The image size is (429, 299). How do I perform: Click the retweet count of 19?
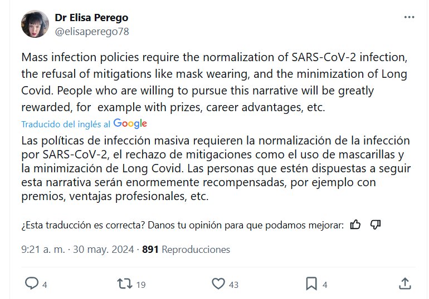140,285
